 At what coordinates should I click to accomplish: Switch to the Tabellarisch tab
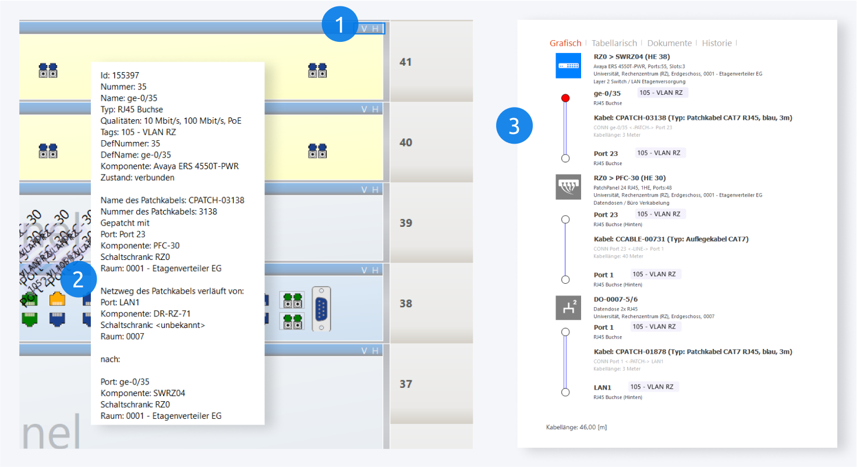[x=614, y=43]
